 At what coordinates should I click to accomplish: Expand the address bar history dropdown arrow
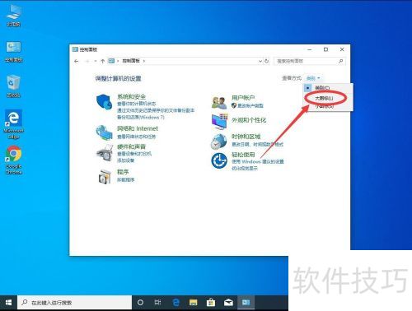pyautogui.click(x=260, y=61)
